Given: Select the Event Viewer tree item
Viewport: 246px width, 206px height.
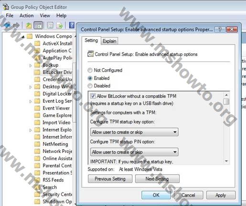Looking at the screenshot, I should pos(56,108).
